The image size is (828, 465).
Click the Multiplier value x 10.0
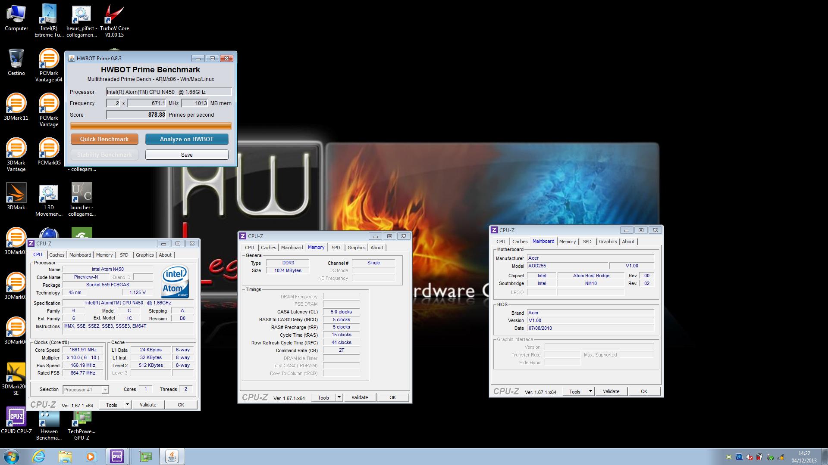[83, 358]
